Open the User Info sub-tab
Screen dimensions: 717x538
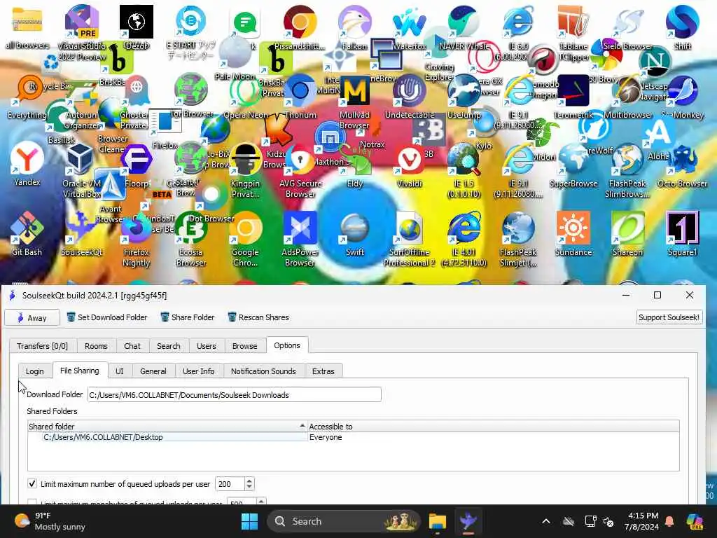[198, 371]
